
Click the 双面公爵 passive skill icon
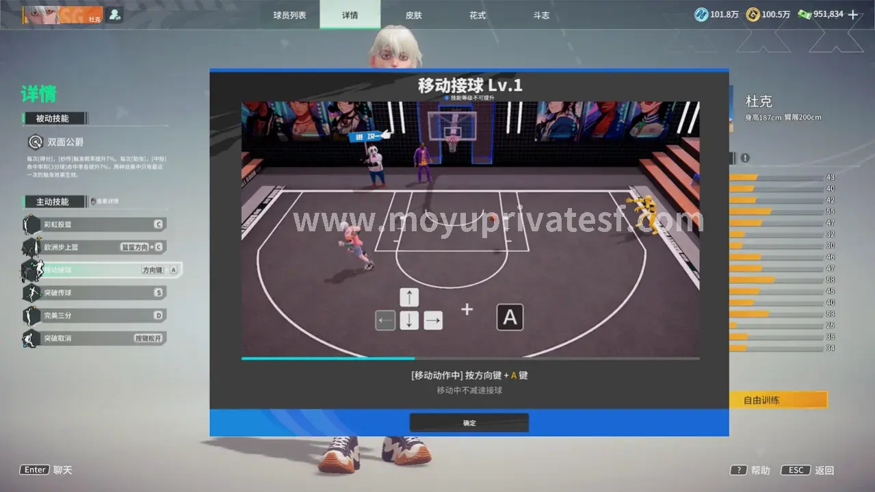tap(35, 142)
